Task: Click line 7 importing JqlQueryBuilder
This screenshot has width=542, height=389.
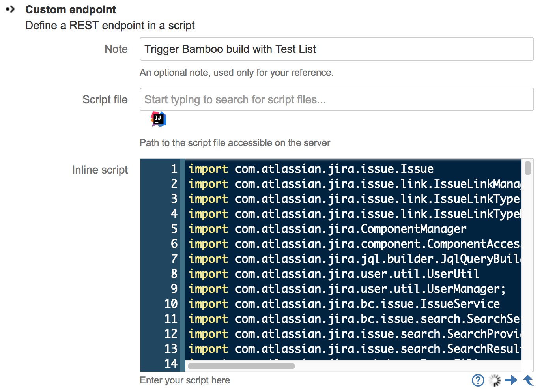Action: [355, 259]
